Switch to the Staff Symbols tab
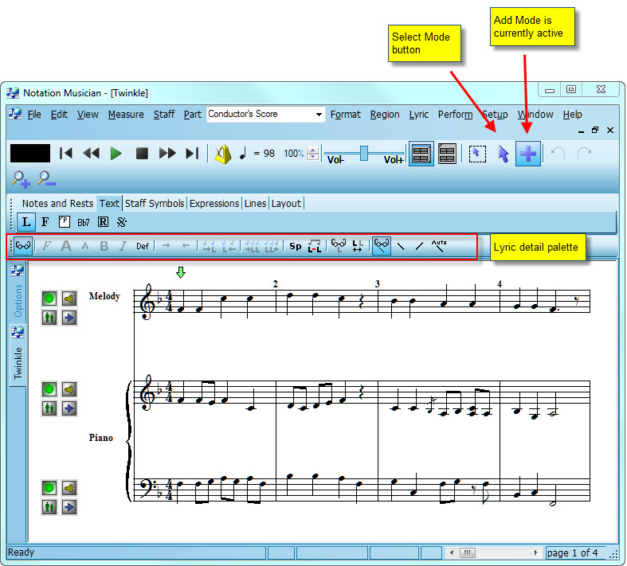 (x=155, y=203)
